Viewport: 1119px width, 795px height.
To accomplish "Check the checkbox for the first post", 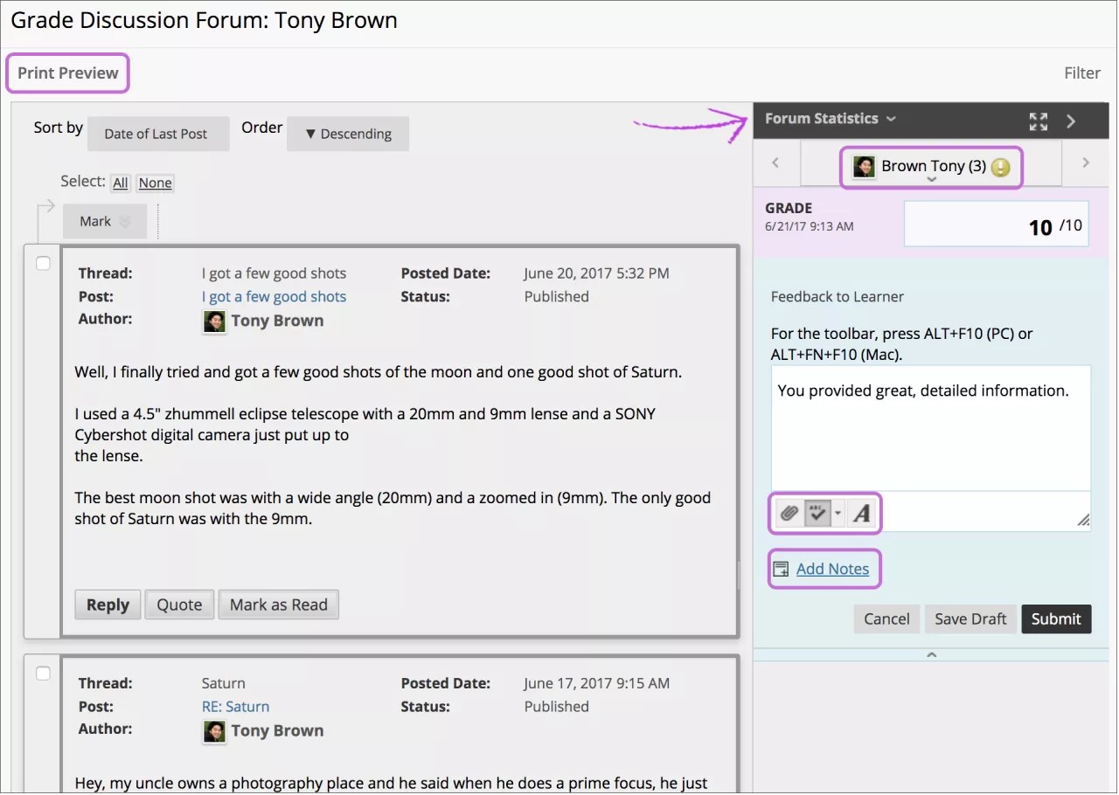I will click(43, 262).
